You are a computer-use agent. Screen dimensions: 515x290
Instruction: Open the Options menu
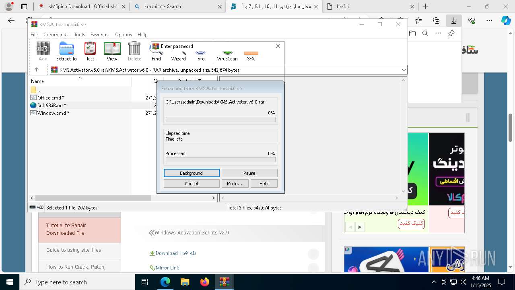click(124, 35)
